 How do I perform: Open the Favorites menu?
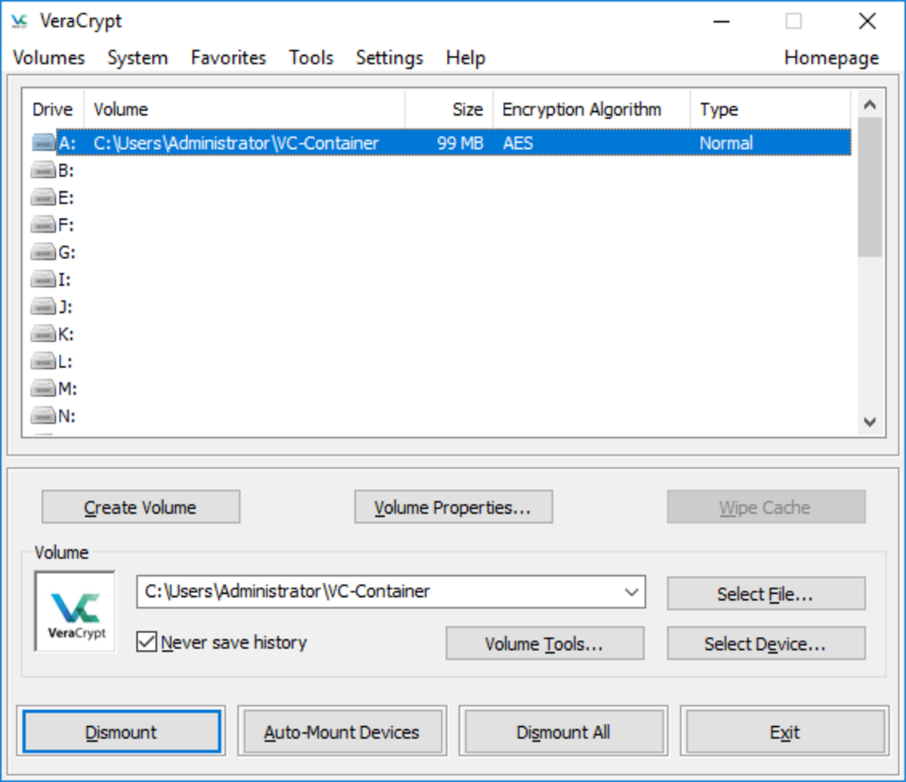click(228, 58)
